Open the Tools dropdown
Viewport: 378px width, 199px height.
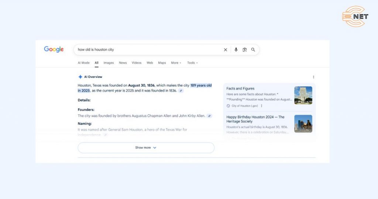coord(192,63)
